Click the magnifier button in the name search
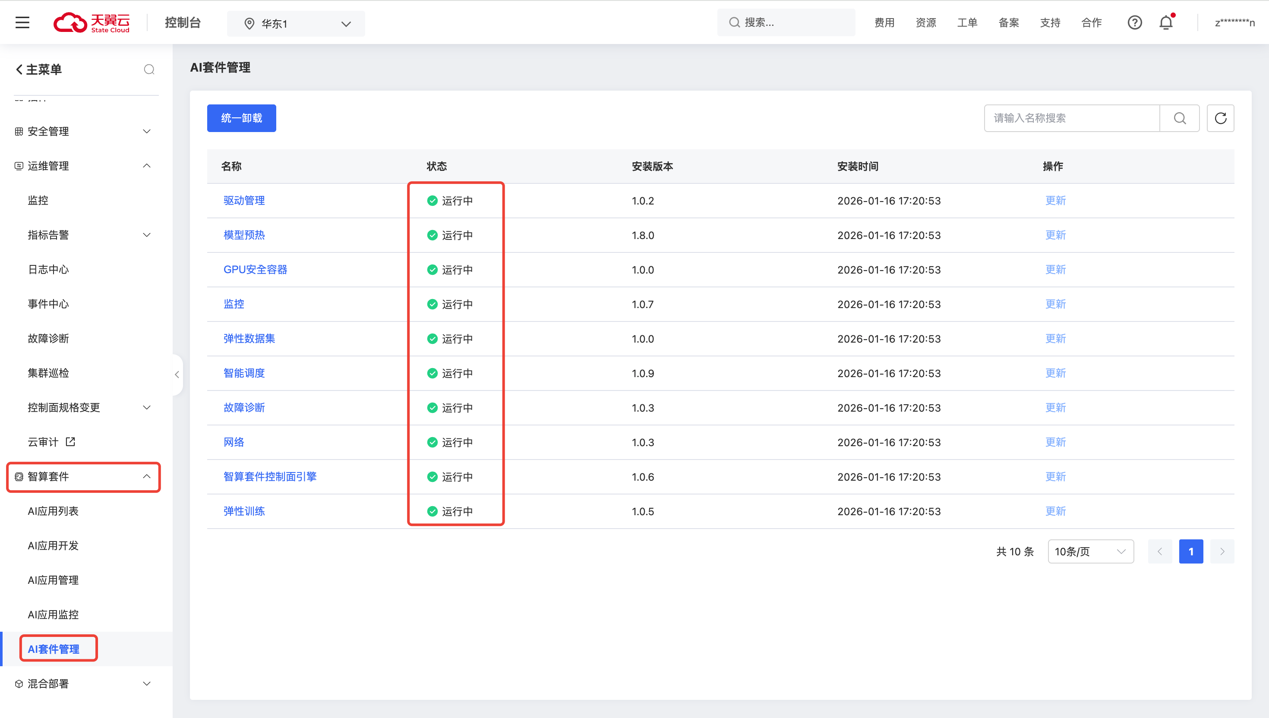 [1180, 118]
